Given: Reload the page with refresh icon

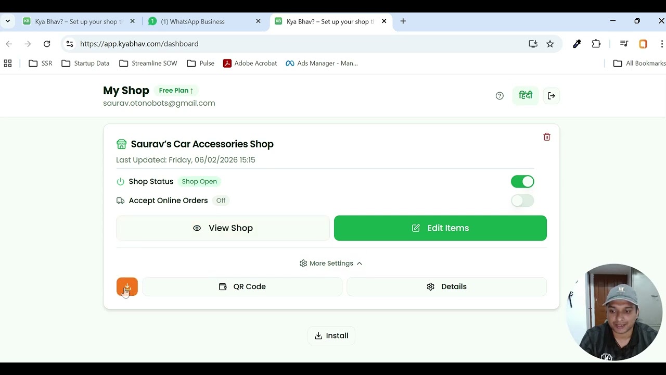Looking at the screenshot, I should [47, 44].
